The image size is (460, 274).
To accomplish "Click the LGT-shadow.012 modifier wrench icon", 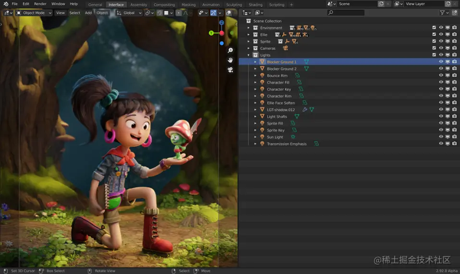I will pyautogui.click(x=305, y=109).
